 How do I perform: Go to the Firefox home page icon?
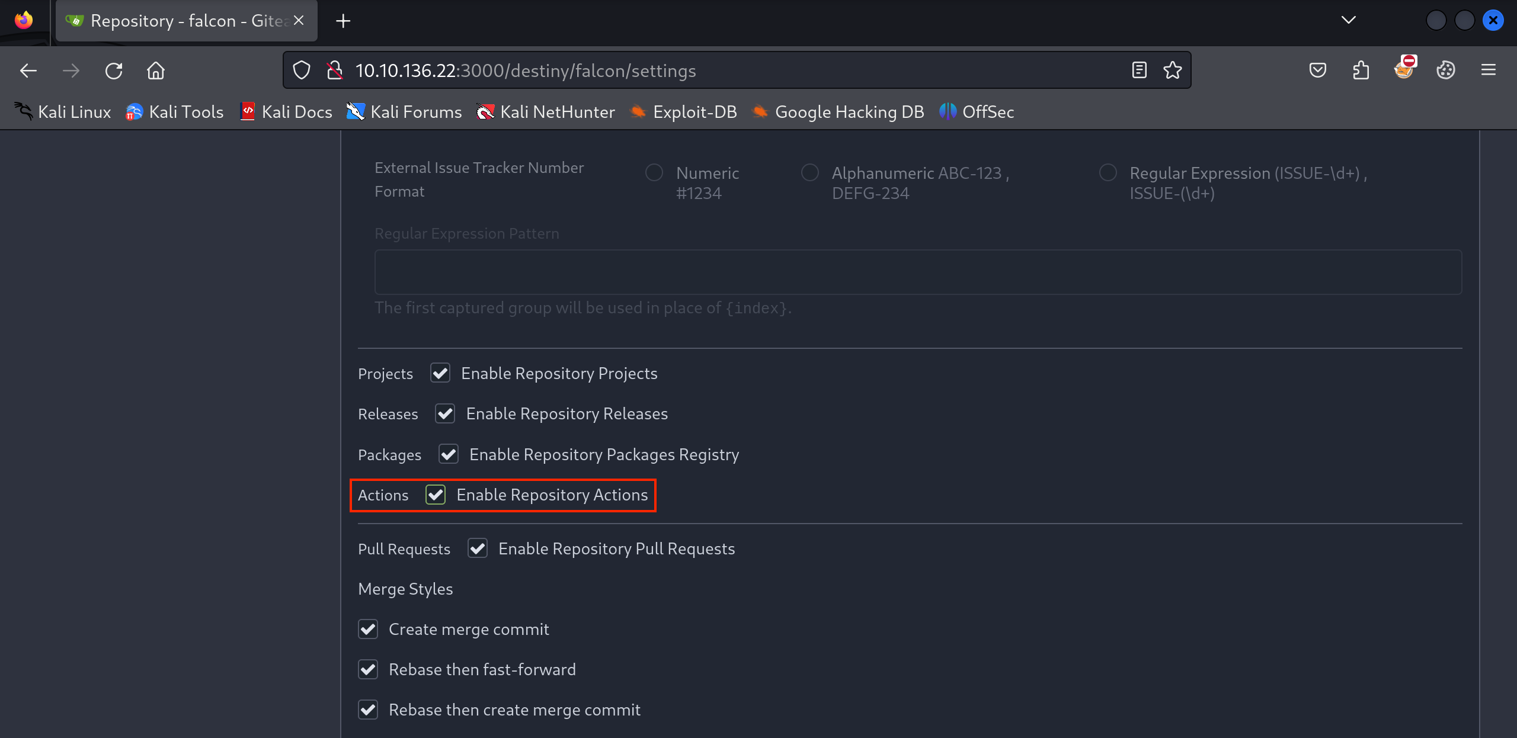pyautogui.click(x=156, y=71)
